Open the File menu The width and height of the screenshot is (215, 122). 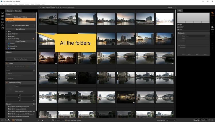[2, 4]
